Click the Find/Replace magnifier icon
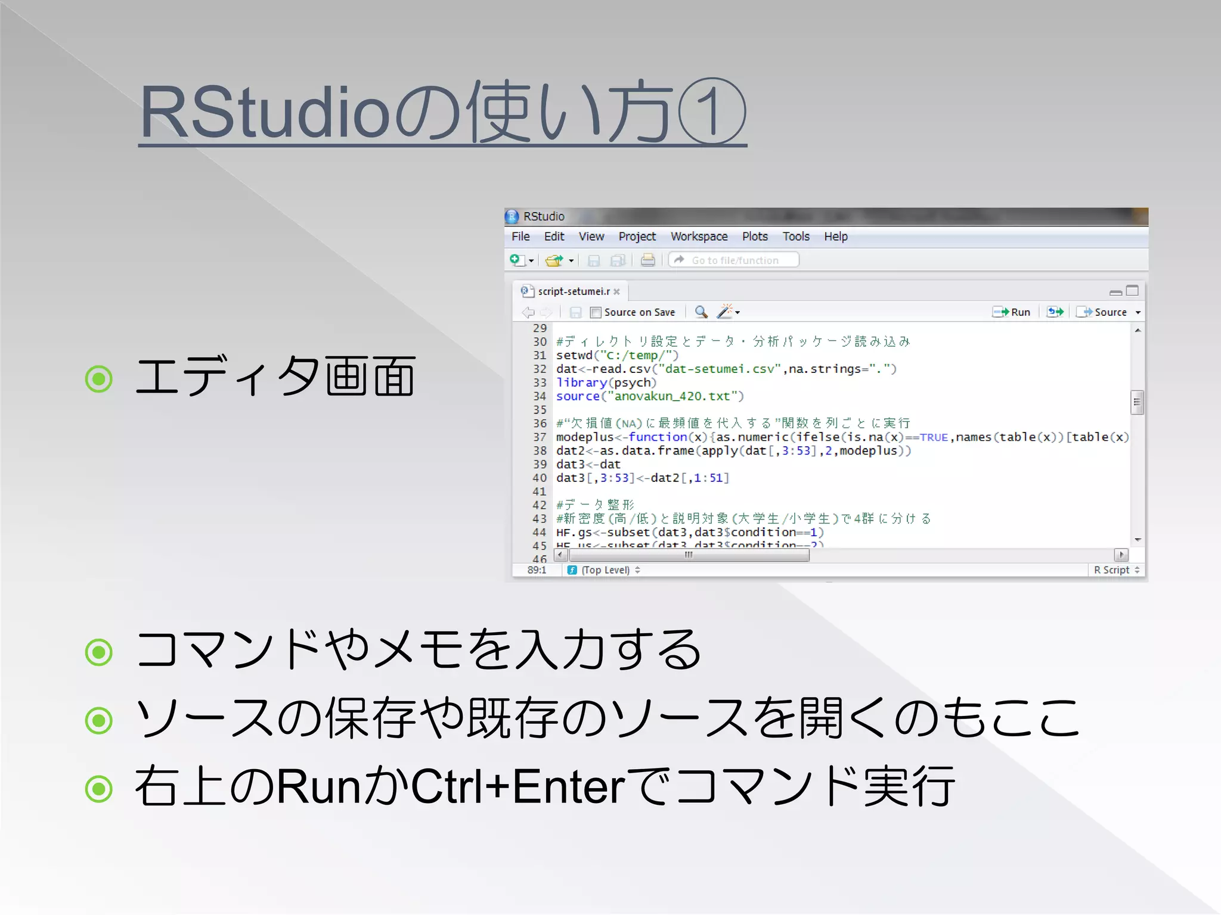The image size is (1221, 915). point(701,312)
